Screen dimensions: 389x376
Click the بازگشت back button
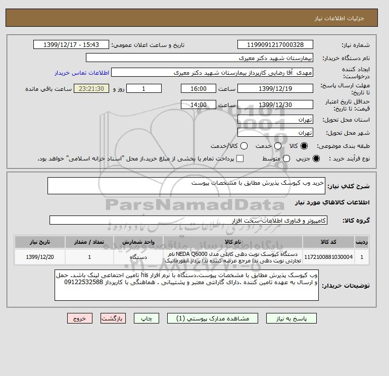point(113,318)
